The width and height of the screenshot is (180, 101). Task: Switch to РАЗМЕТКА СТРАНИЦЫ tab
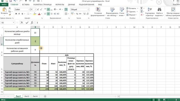pos(42,4)
